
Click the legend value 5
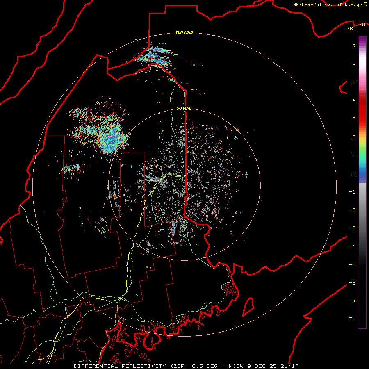click(354, 82)
